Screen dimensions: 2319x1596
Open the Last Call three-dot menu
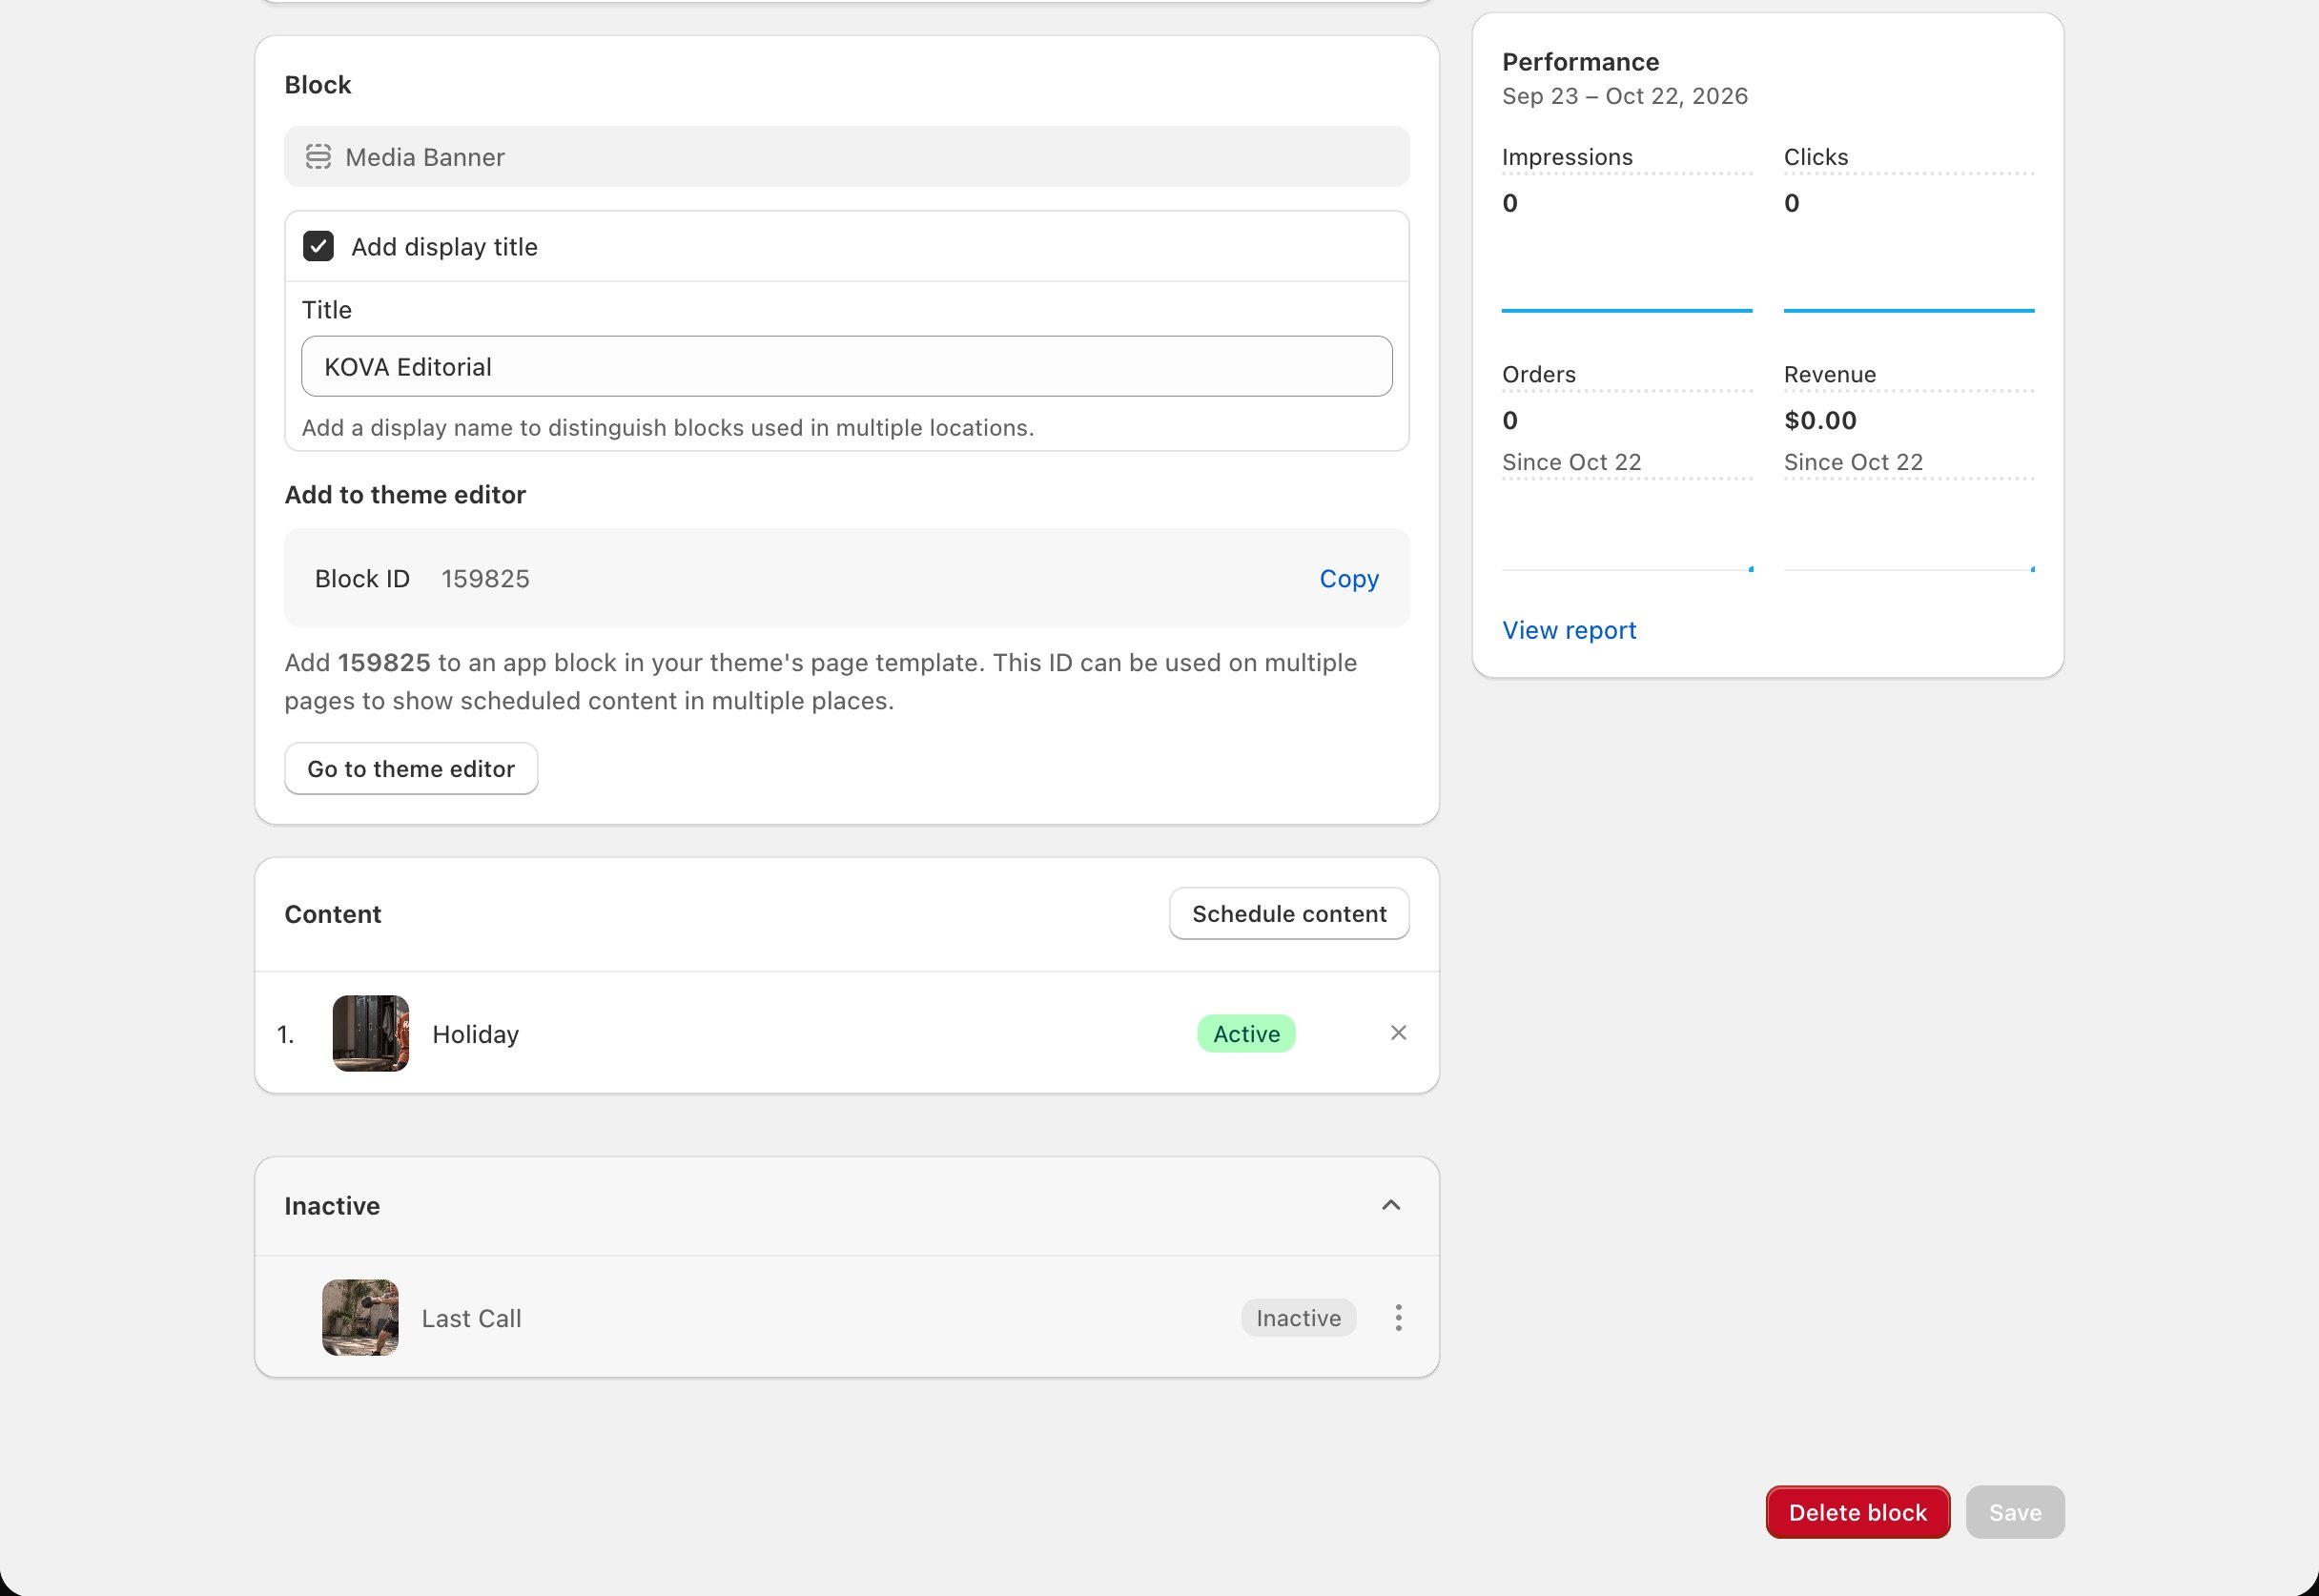click(1398, 1318)
